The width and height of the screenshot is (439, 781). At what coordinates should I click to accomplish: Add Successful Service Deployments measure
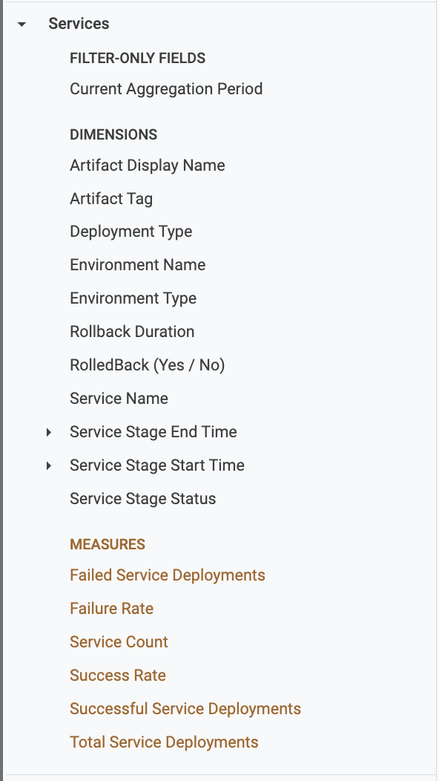(x=185, y=709)
